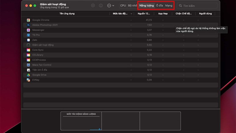Image resolution: width=236 pixels, height=133 pixels.
Task: Click the Tìm kiếm search field
Action: (197, 6)
